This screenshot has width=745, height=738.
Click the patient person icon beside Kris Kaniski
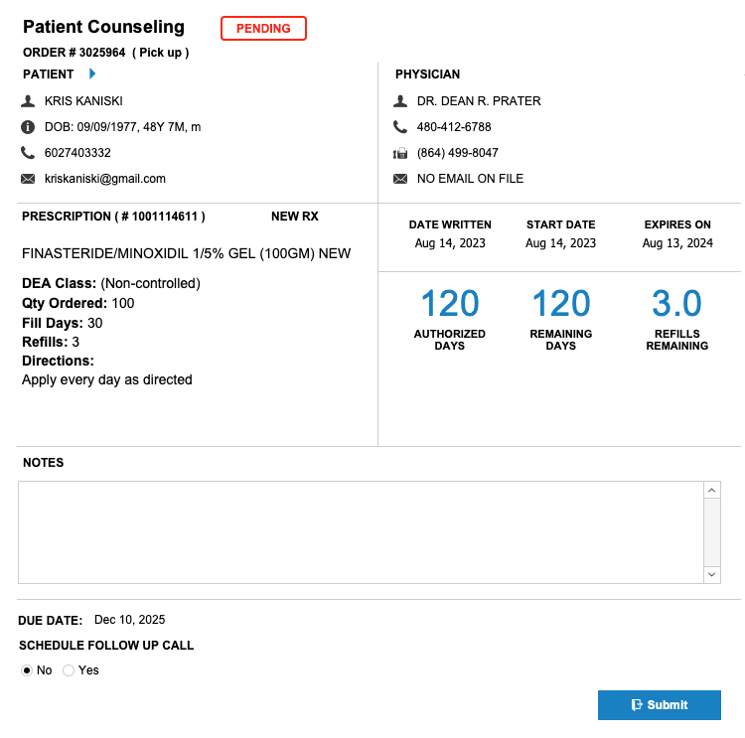[28, 100]
